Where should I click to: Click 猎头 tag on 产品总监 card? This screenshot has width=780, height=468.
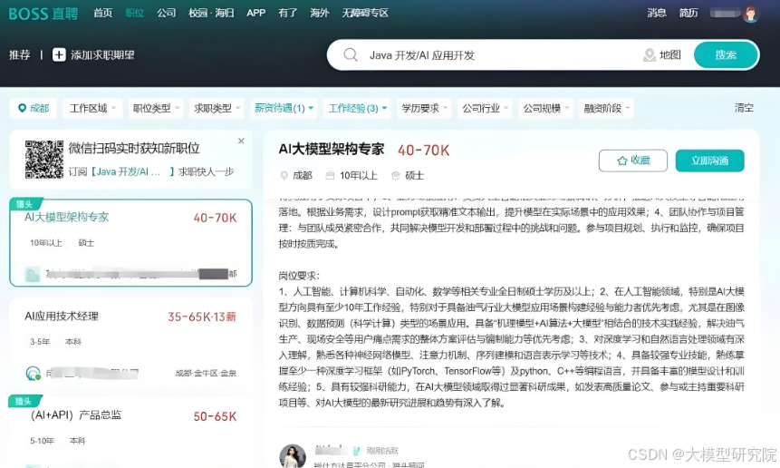24,401
